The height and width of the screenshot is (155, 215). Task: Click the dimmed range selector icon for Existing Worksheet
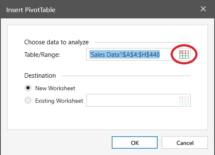[x=184, y=100]
